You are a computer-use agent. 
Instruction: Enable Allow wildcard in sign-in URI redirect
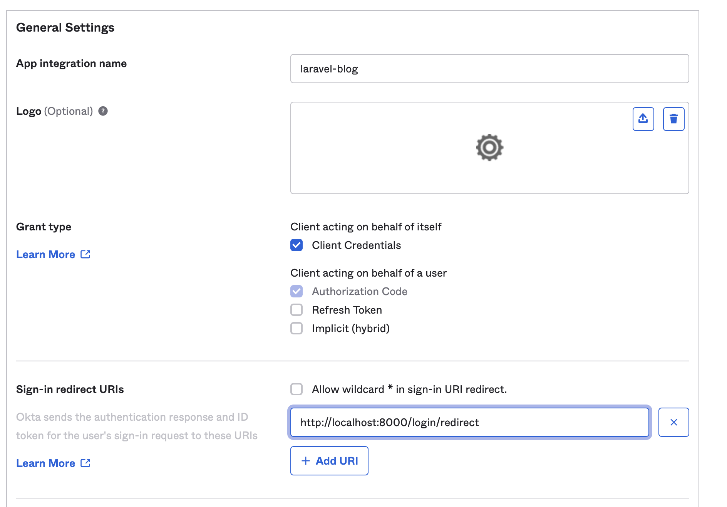[x=296, y=389]
